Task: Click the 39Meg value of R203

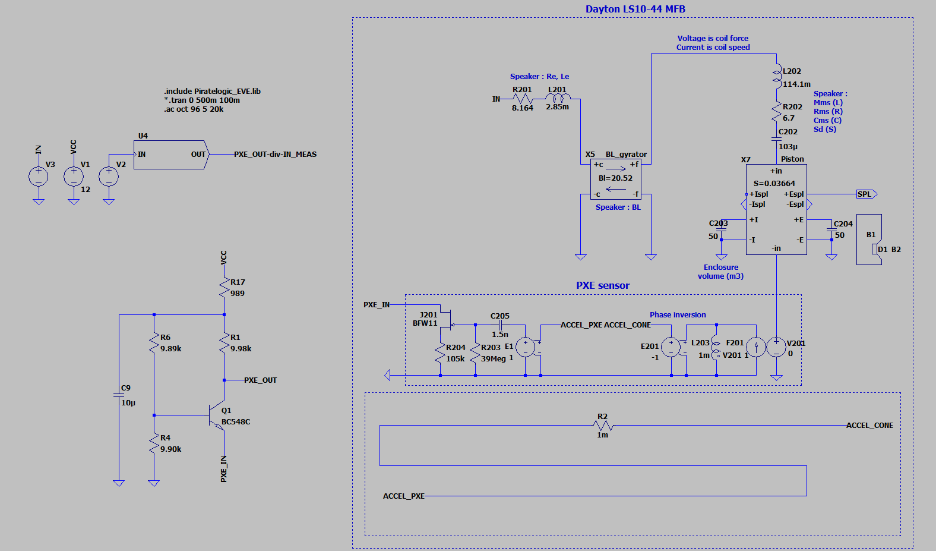Action: (x=494, y=358)
